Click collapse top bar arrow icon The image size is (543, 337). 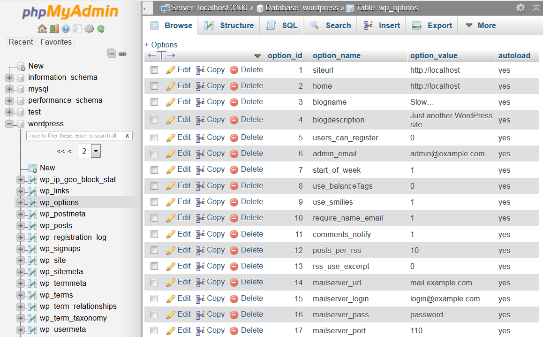[x=535, y=8]
